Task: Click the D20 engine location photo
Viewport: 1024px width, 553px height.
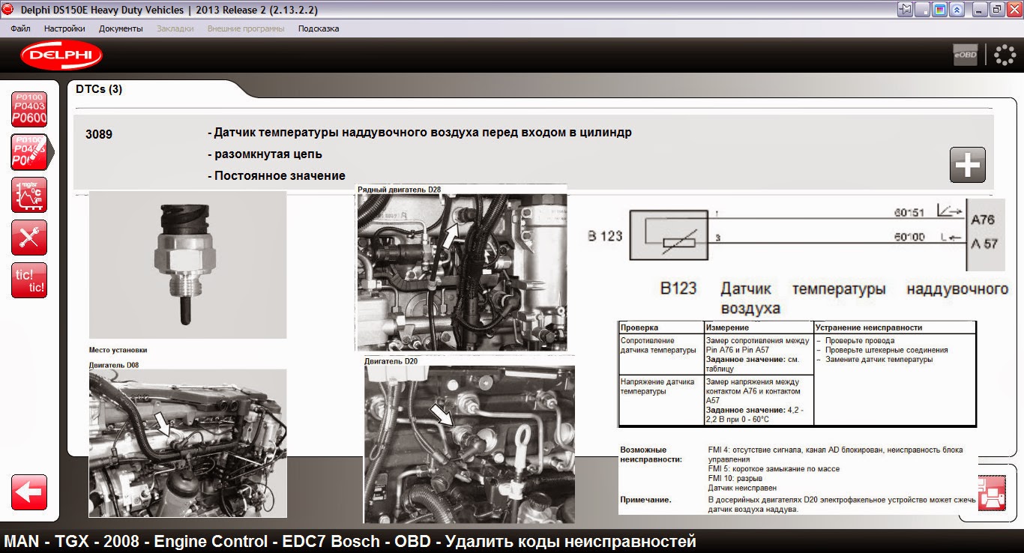Action: [469, 444]
